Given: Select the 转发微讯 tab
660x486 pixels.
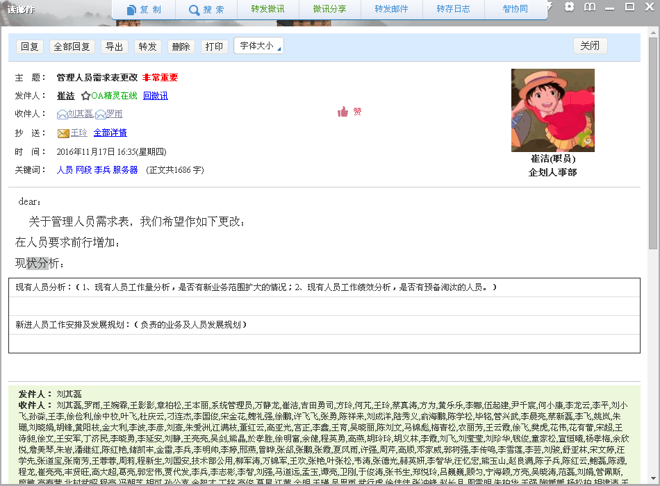Looking at the screenshot, I should tap(267, 10).
